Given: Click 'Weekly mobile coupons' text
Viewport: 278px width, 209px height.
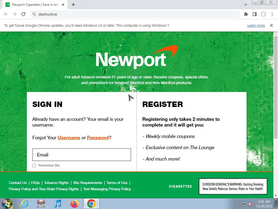Looking at the screenshot, I should [x=170, y=136].
